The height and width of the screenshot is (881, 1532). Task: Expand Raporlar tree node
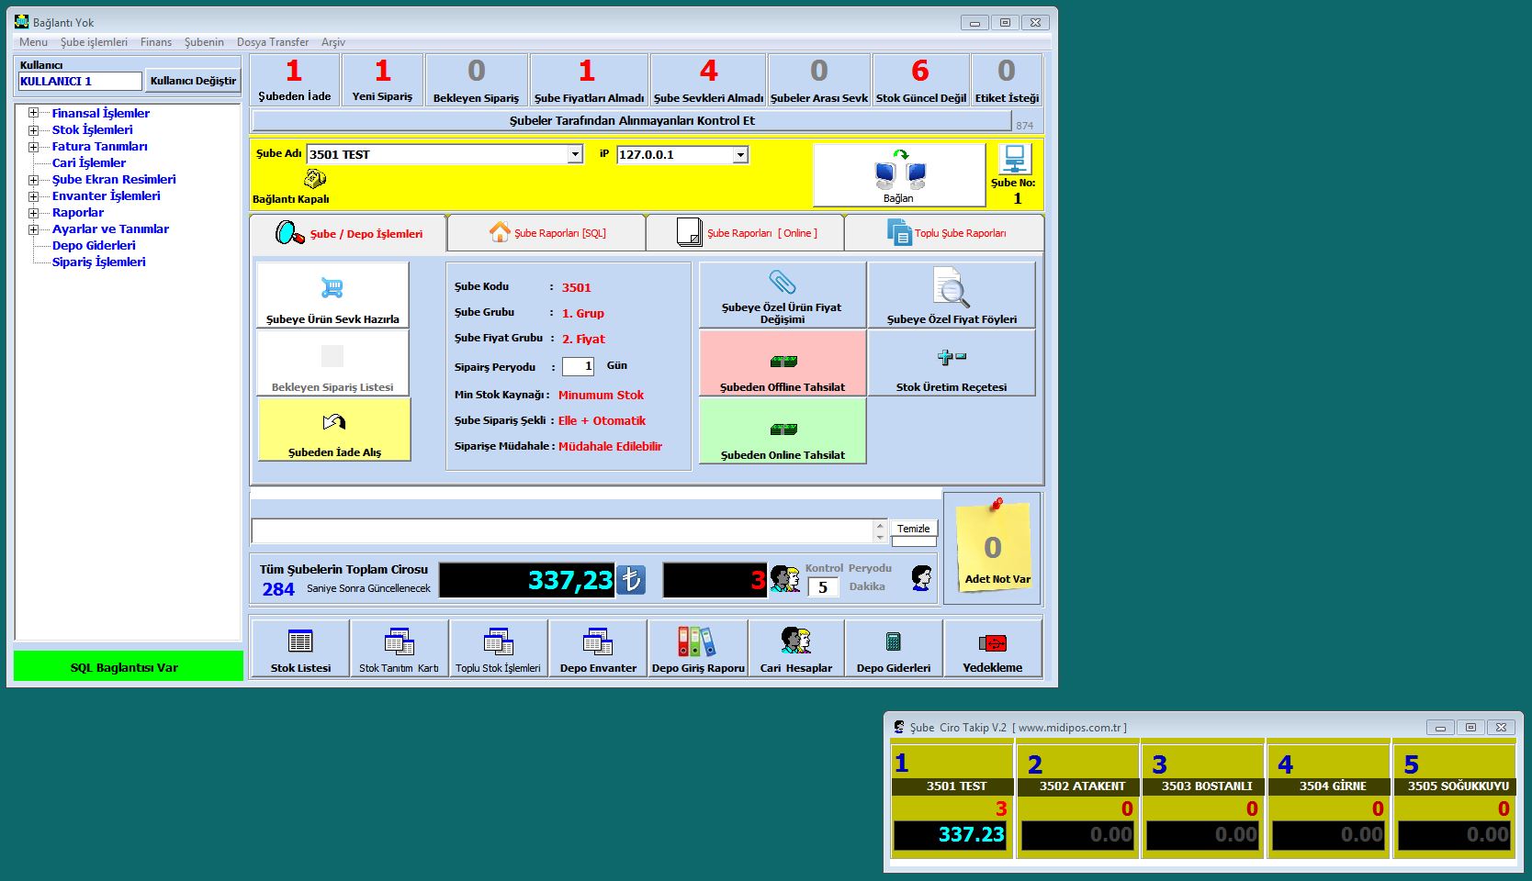coord(33,212)
